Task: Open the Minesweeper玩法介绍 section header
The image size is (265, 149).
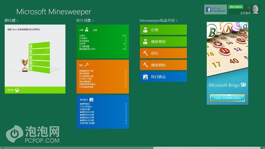Action: pos(158,20)
